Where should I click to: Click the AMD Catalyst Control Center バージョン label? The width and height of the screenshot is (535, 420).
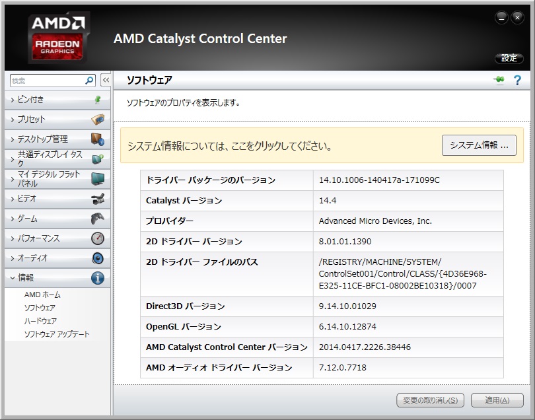pyautogui.click(x=227, y=347)
